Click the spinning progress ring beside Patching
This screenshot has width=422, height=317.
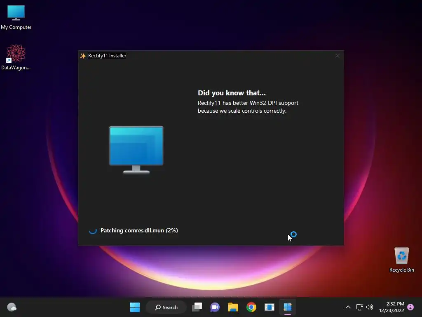(93, 230)
